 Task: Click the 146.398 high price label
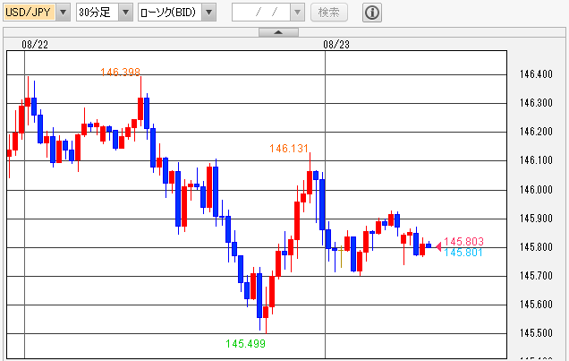(x=121, y=72)
